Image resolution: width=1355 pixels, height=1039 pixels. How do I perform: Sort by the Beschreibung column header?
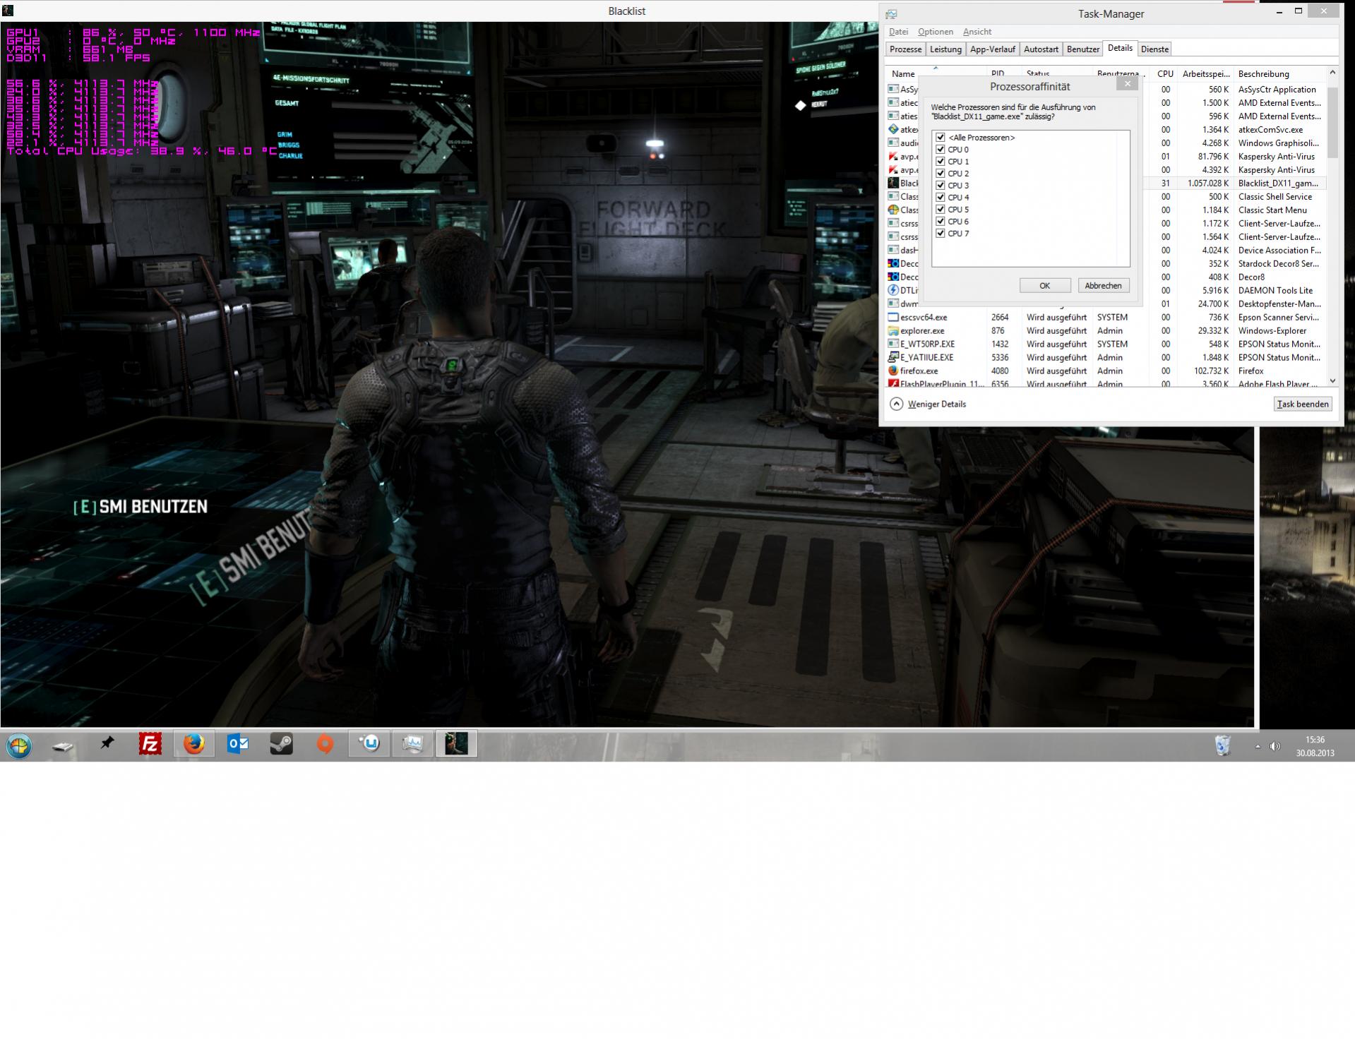click(1279, 74)
